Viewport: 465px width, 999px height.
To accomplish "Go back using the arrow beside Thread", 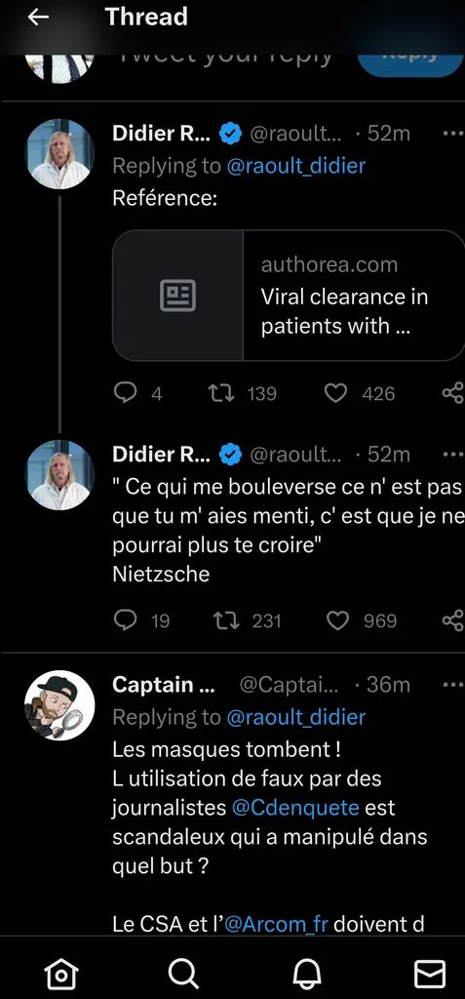I will pos(38,18).
